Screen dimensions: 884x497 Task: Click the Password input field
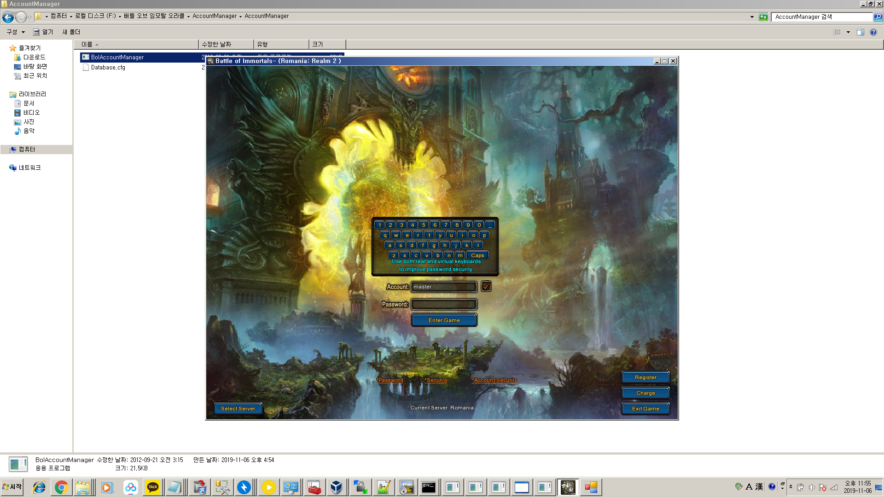(x=443, y=304)
